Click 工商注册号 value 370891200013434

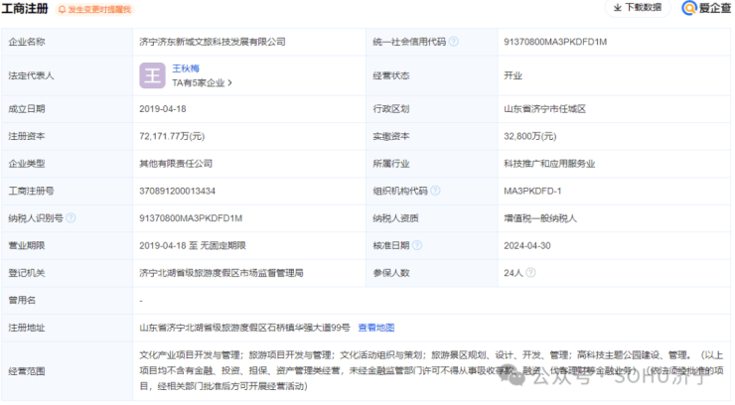(178, 191)
